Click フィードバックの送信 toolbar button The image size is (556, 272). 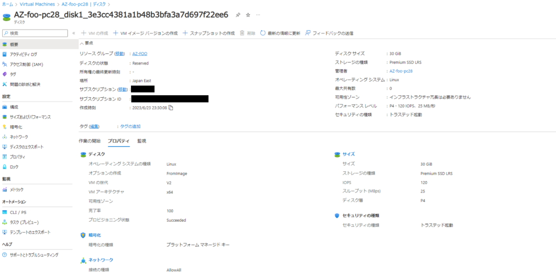(x=329, y=33)
